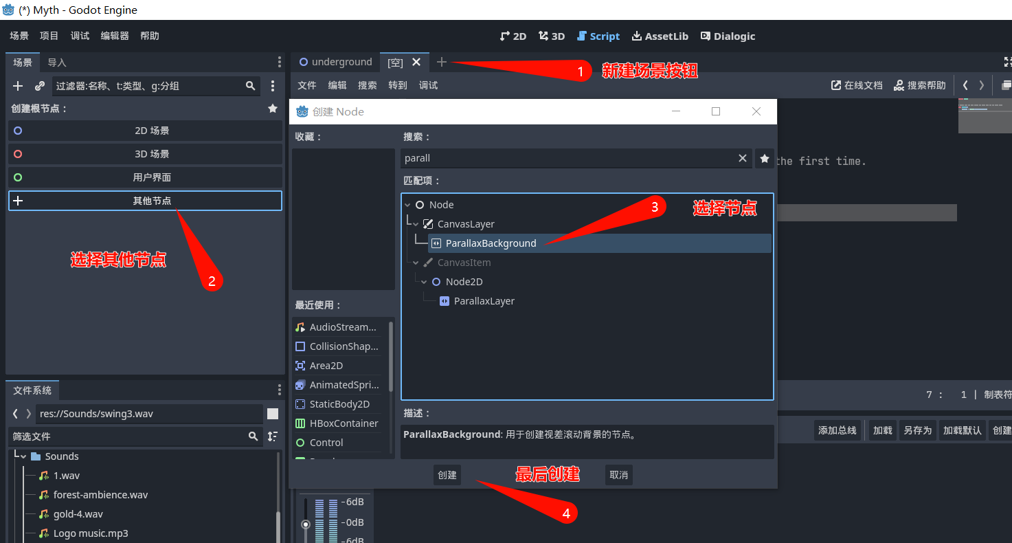Click the 取消 button in dialog
This screenshot has height=543, width=1012.
(619, 475)
